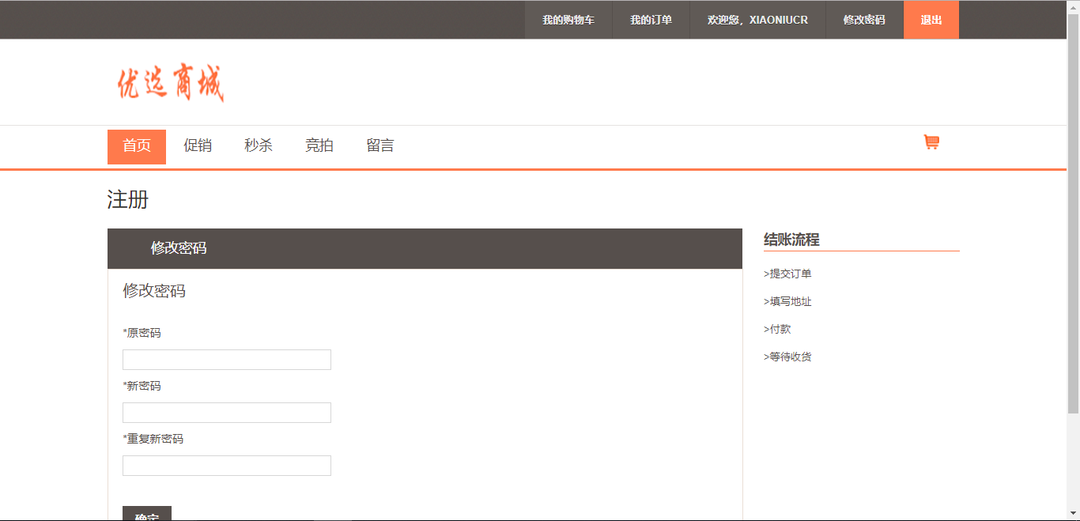Focus the 重复新密码 input field
This screenshot has width=1080, height=521.
[x=227, y=466]
